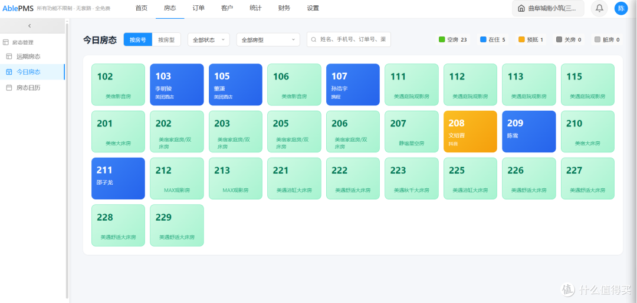Open 今日房态 in sidebar

(x=32, y=72)
